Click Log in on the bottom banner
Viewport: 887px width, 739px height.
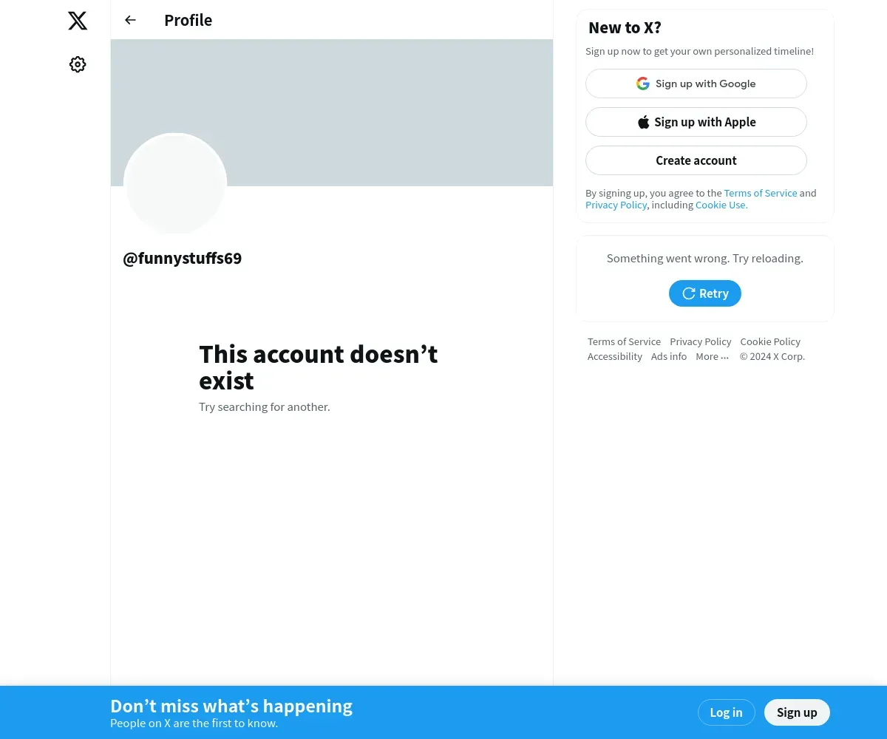(726, 712)
